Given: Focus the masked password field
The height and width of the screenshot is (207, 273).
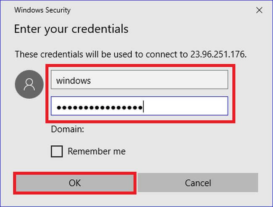Looking at the screenshot, I should 139,106.
